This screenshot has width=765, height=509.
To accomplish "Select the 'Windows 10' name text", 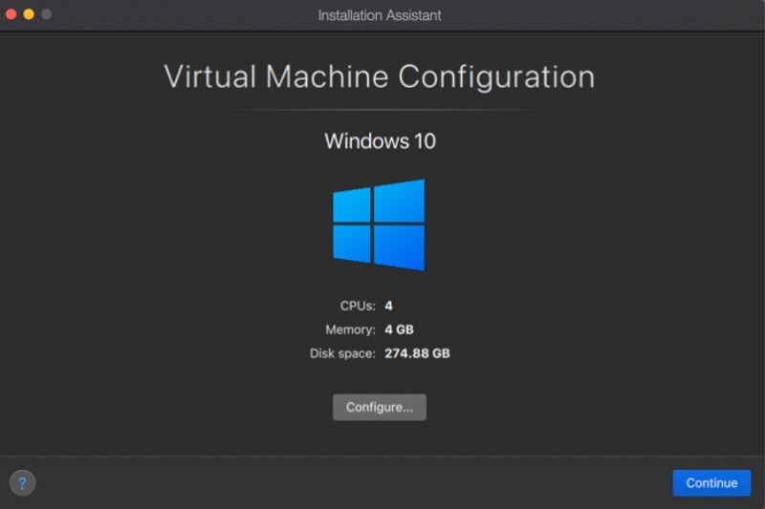I will pos(380,141).
